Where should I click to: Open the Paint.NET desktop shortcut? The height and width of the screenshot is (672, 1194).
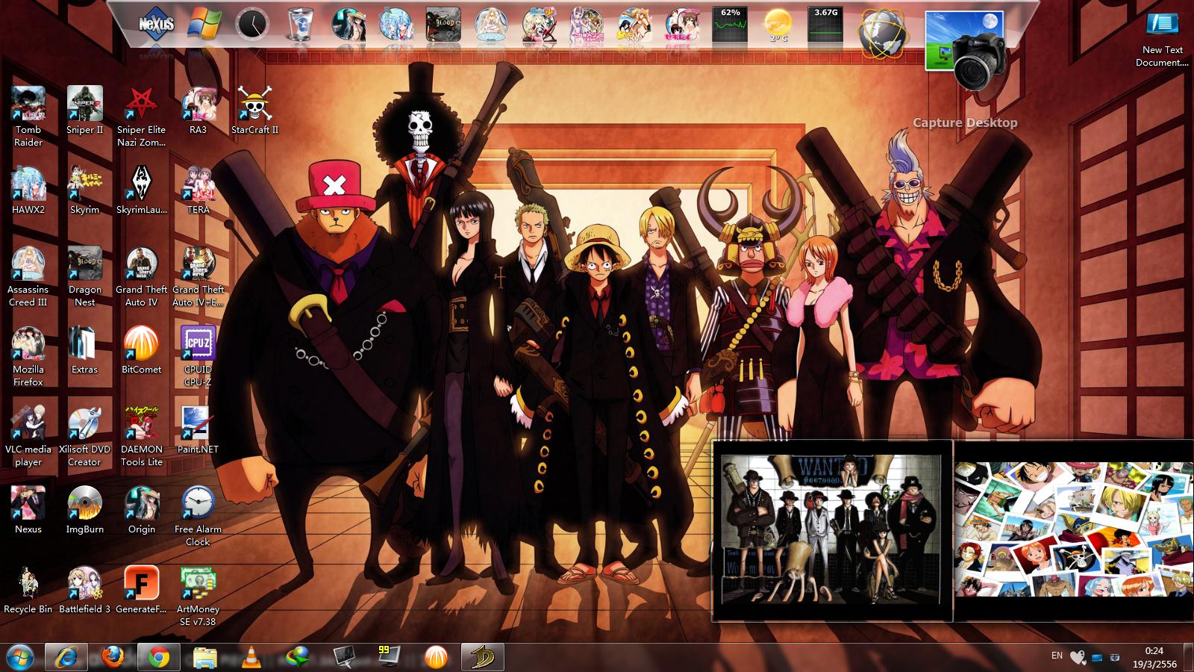[x=198, y=429]
